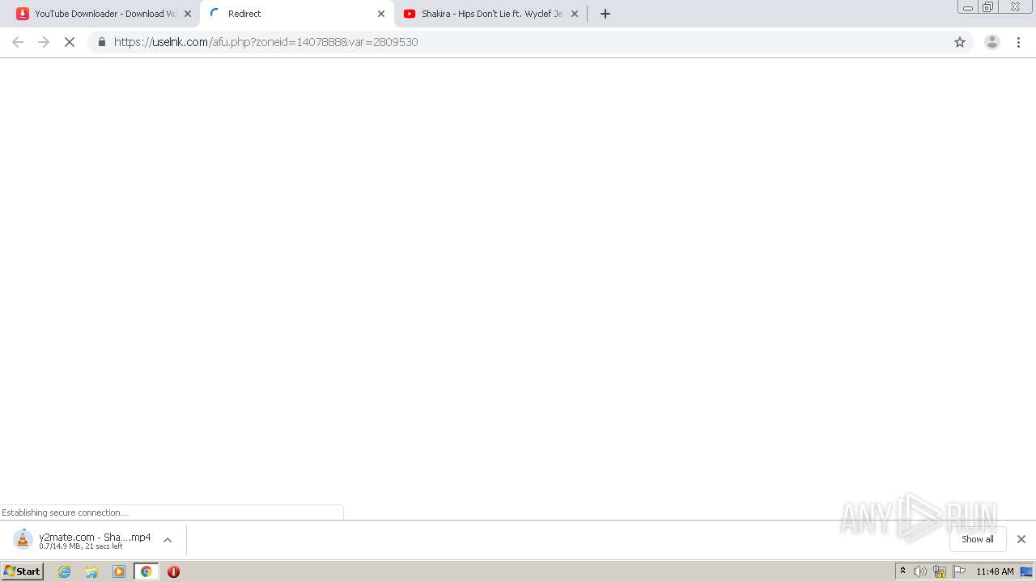Show all downloads

(978, 539)
